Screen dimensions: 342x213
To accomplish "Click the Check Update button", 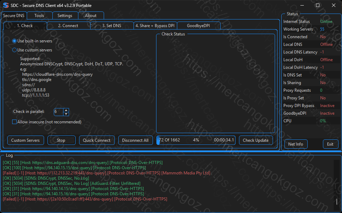I will (x=256, y=140).
